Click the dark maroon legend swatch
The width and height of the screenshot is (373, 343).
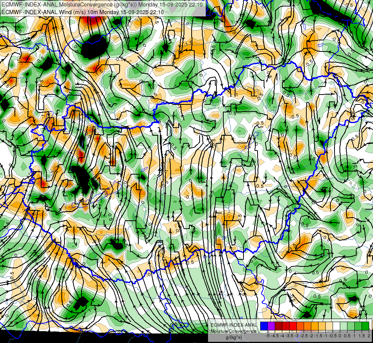click(x=279, y=326)
